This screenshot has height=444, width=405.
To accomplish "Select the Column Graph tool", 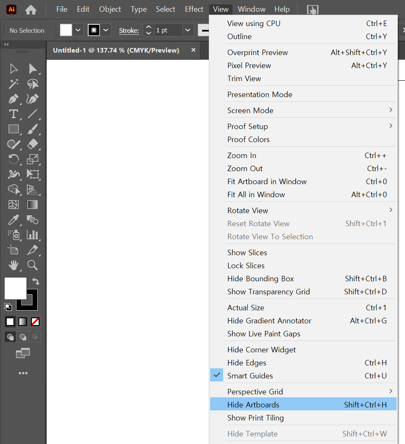I will point(32,235).
